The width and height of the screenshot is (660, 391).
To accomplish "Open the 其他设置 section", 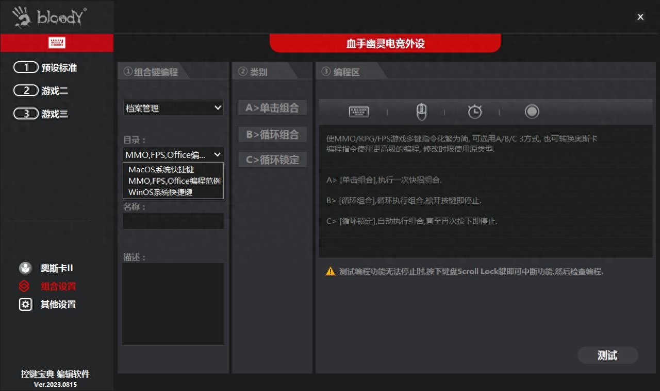I will point(58,305).
